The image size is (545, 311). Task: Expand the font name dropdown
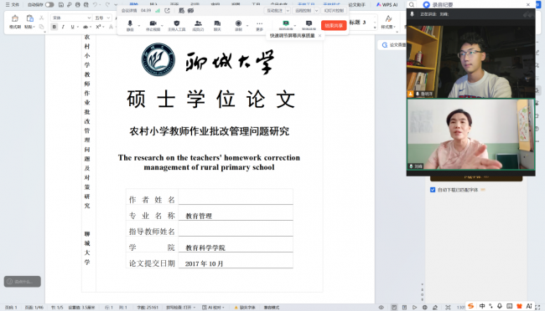(89, 18)
